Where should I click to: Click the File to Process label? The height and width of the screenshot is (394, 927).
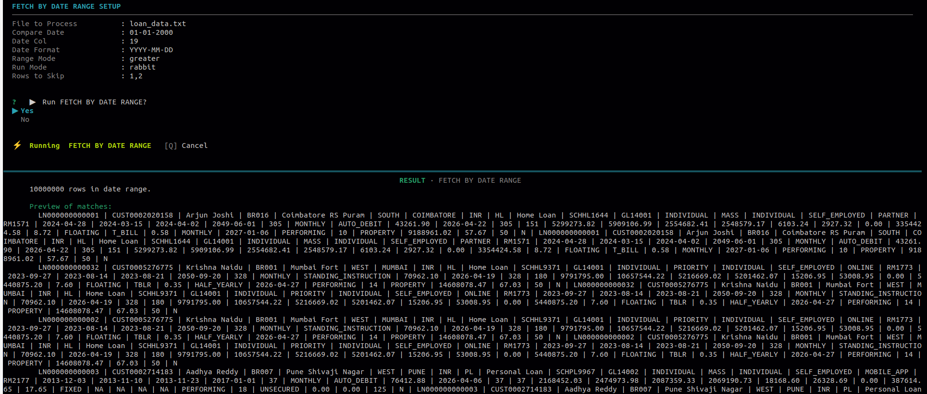[44, 24]
